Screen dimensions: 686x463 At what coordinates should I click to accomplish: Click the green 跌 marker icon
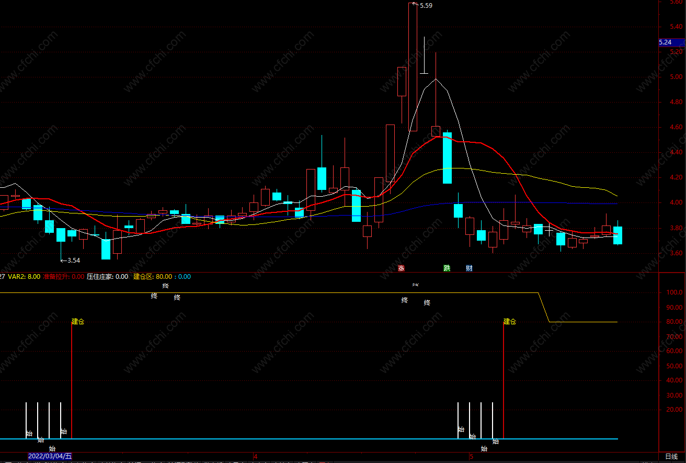[447, 268]
